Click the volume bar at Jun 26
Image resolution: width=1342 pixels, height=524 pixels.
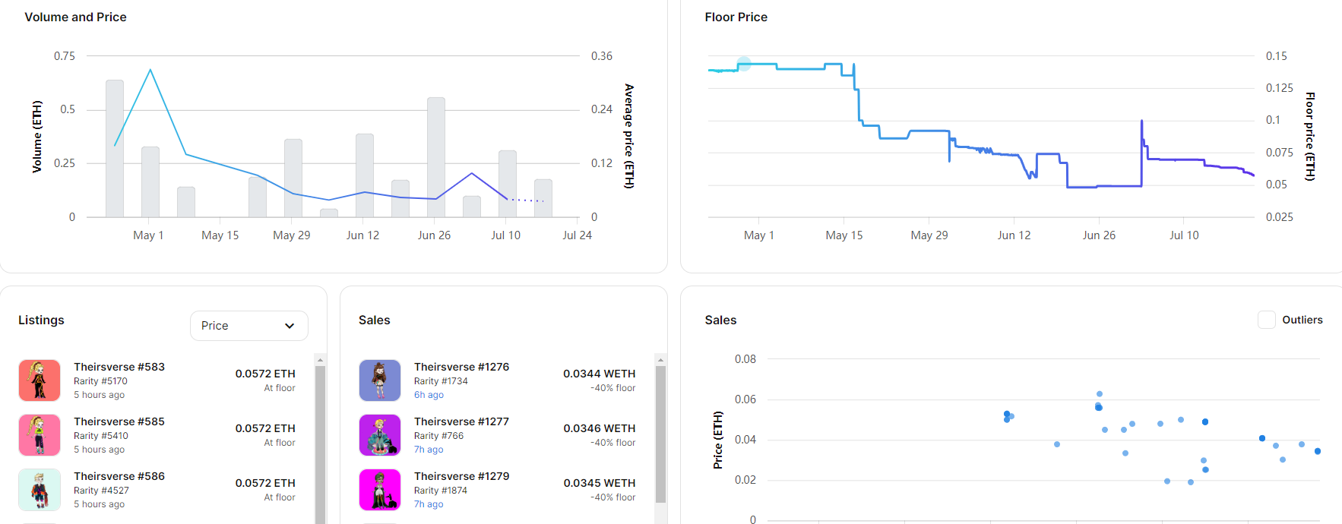point(436,157)
